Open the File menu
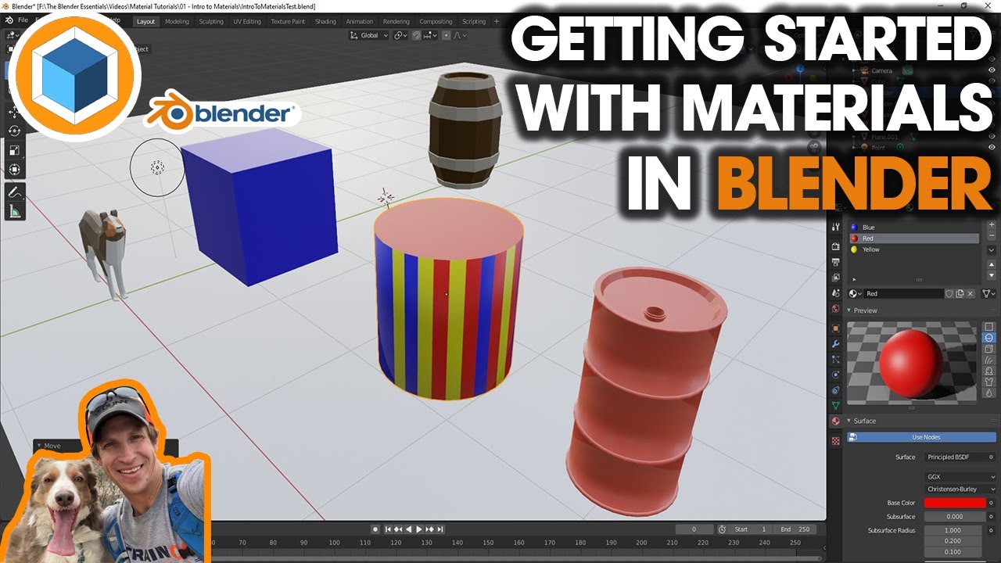The height and width of the screenshot is (563, 1001). (x=23, y=21)
